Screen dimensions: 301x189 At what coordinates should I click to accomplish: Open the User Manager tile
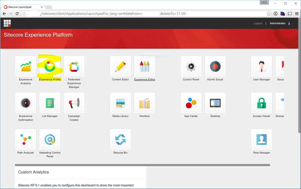pos(262,66)
